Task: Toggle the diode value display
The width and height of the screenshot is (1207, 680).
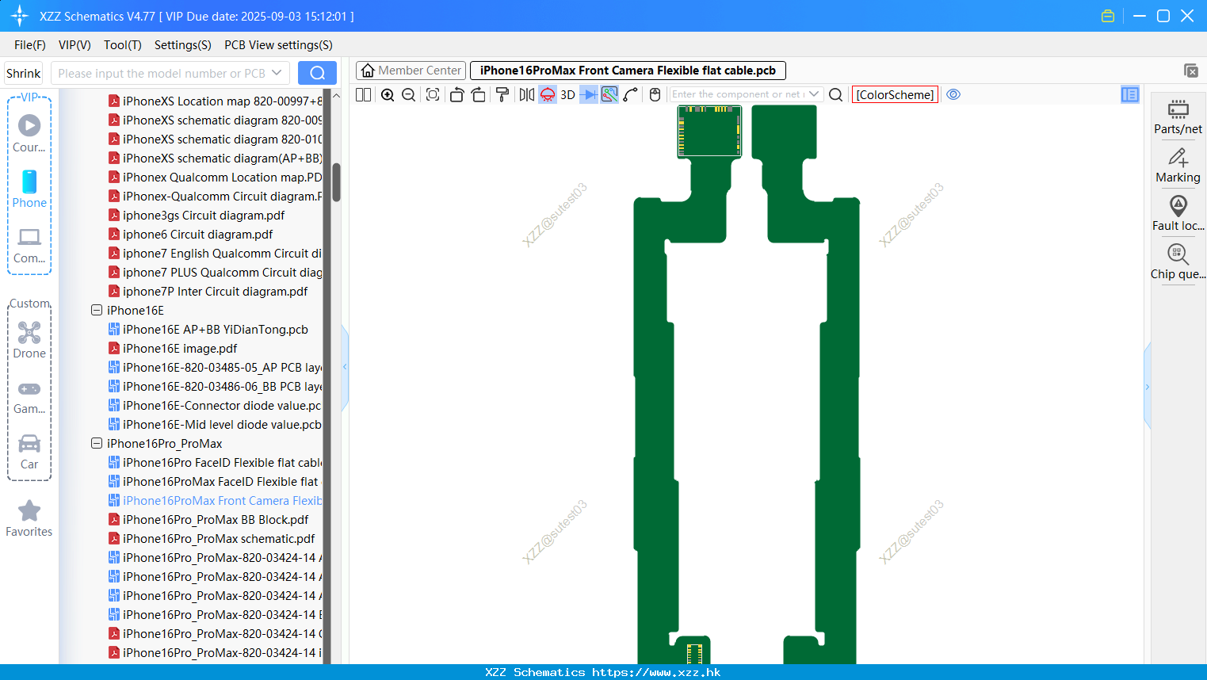Action: click(589, 94)
